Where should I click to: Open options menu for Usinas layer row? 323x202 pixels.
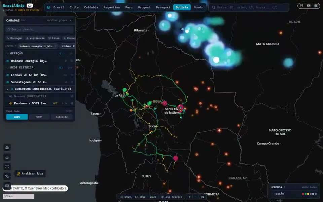point(72,61)
